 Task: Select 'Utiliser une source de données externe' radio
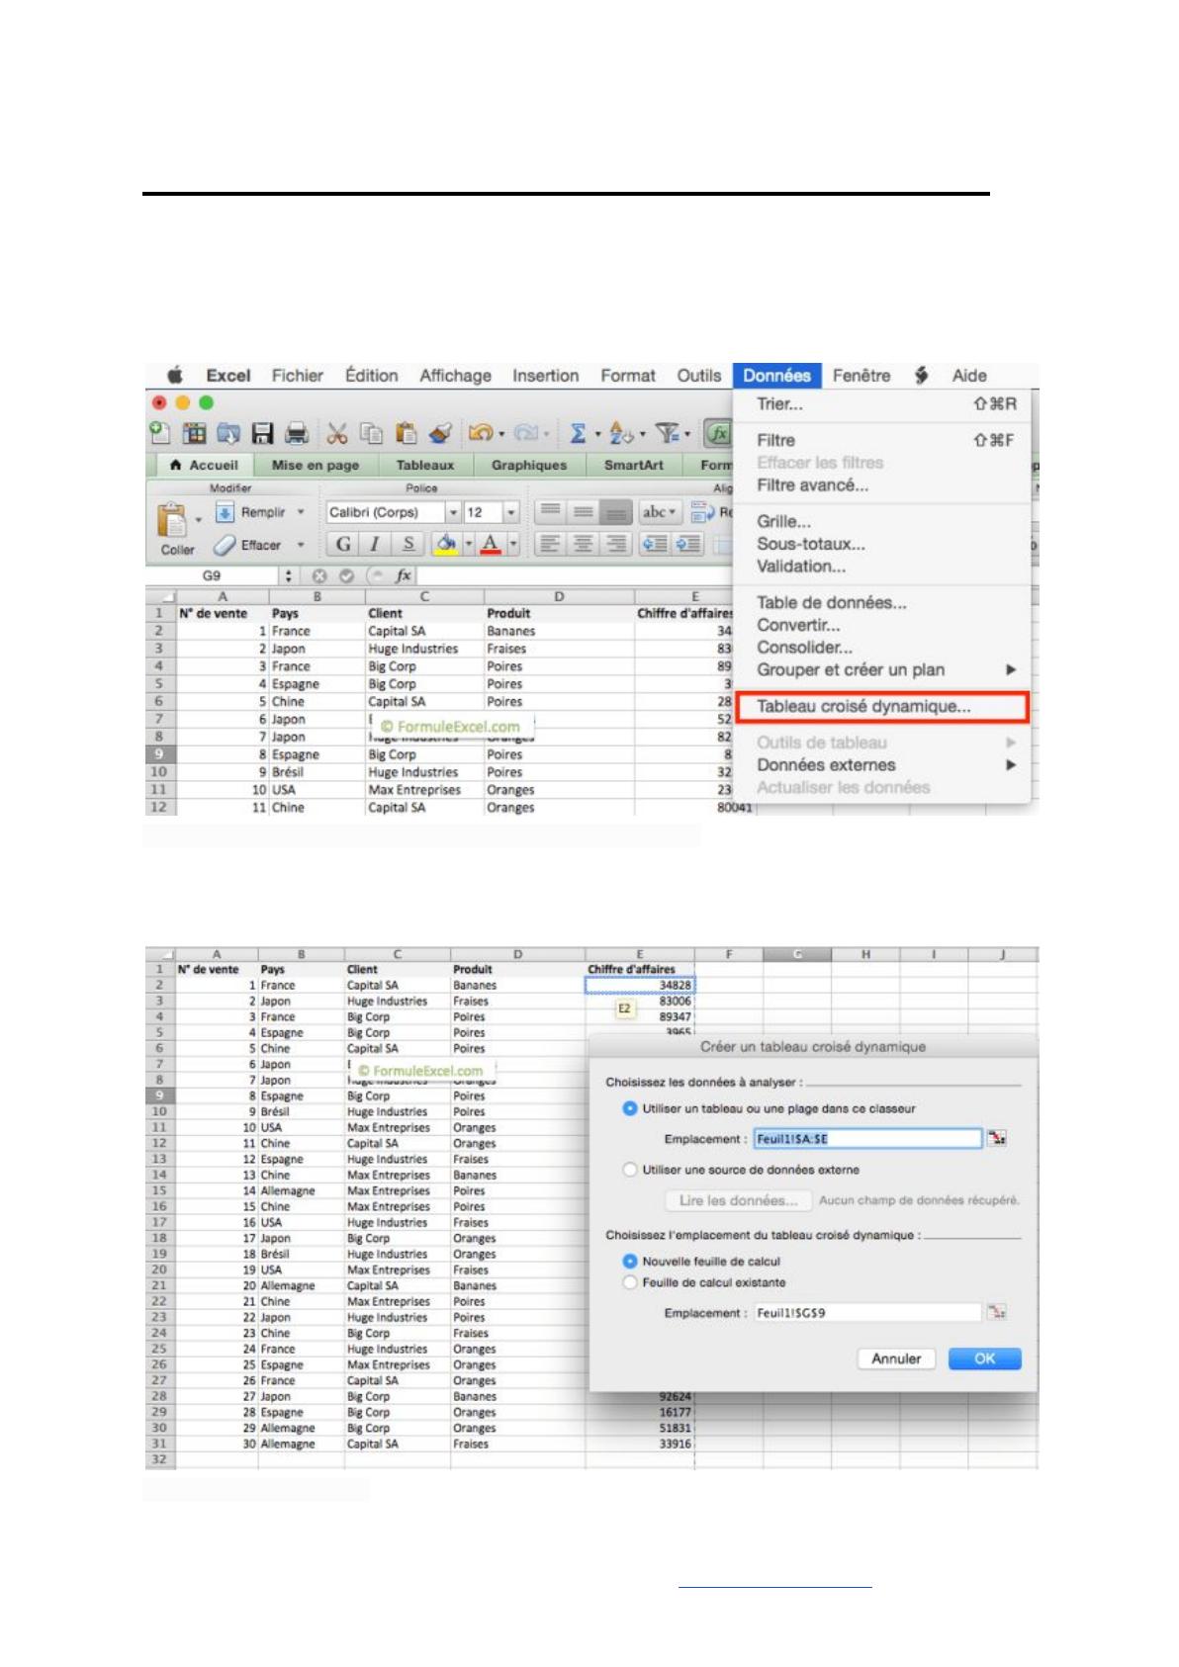coord(630,1170)
